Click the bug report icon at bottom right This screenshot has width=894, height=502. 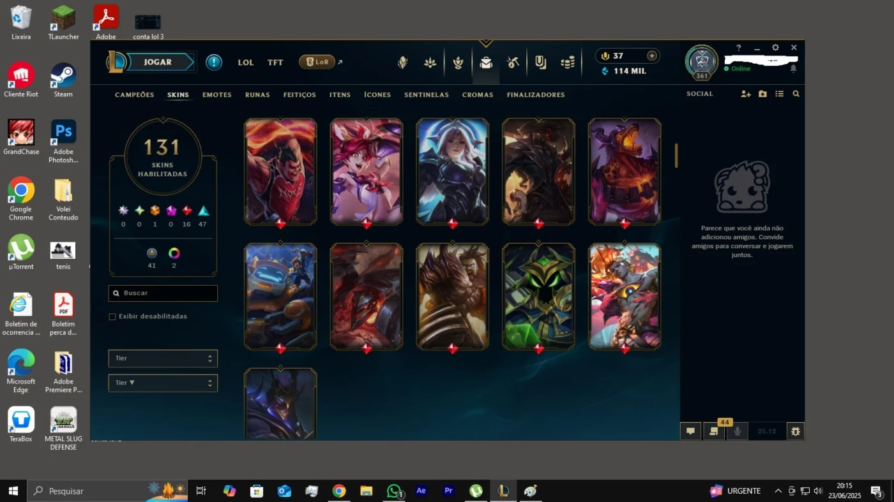[795, 431]
